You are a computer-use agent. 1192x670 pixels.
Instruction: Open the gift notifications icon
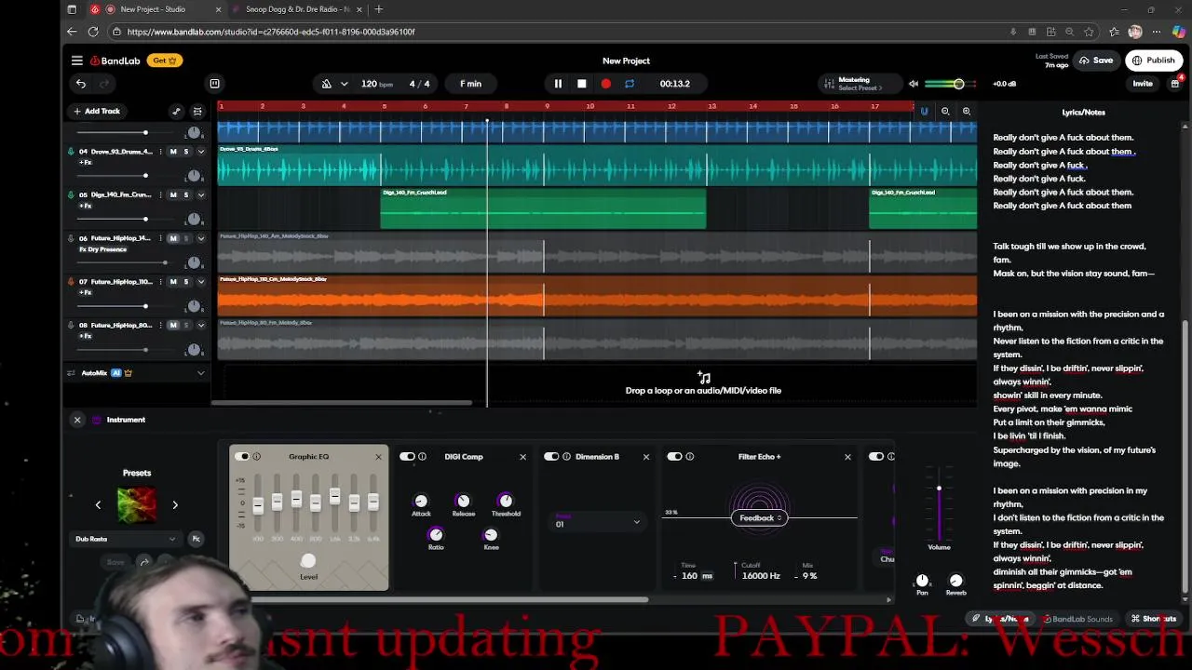[1175, 84]
